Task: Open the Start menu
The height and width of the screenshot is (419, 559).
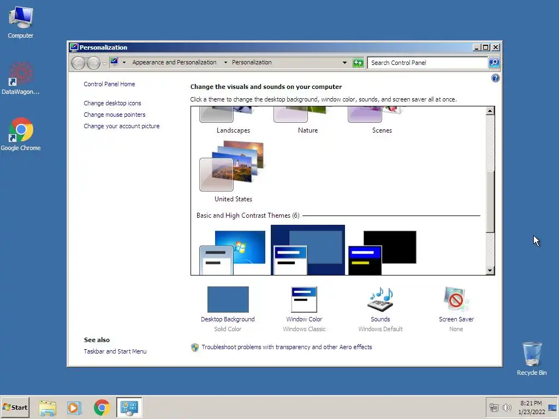Action: pyautogui.click(x=15, y=407)
